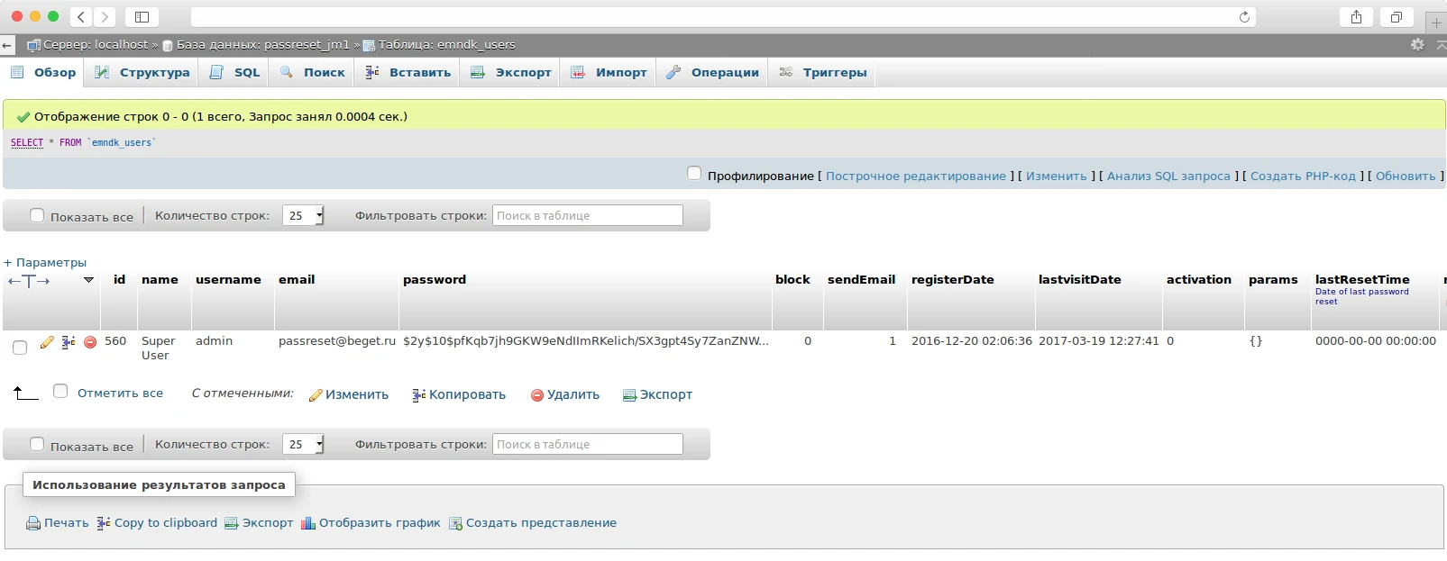
Task: Click the SELECT keyword in query
Action: 27,143
